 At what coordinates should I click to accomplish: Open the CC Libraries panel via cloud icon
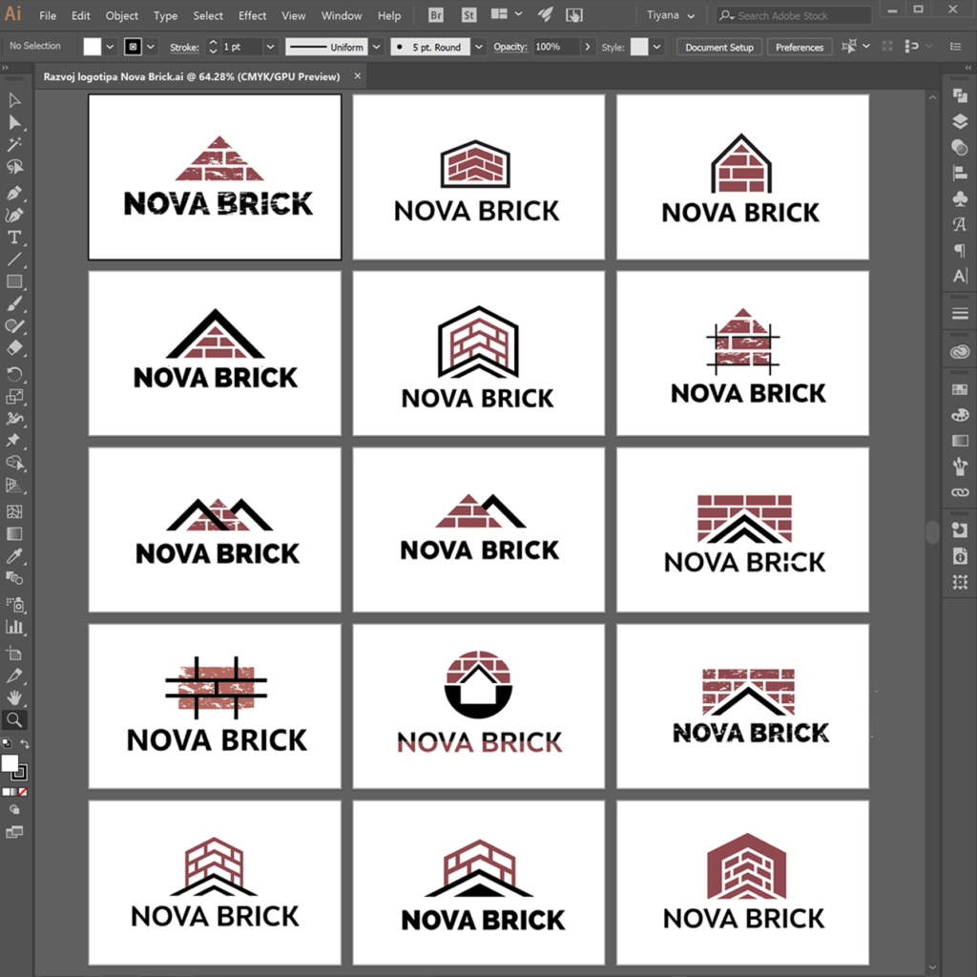960,352
